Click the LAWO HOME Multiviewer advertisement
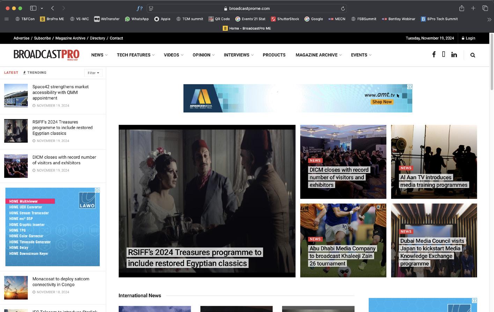Image resolution: width=494 pixels, height=312 pixels. (52, 227)
